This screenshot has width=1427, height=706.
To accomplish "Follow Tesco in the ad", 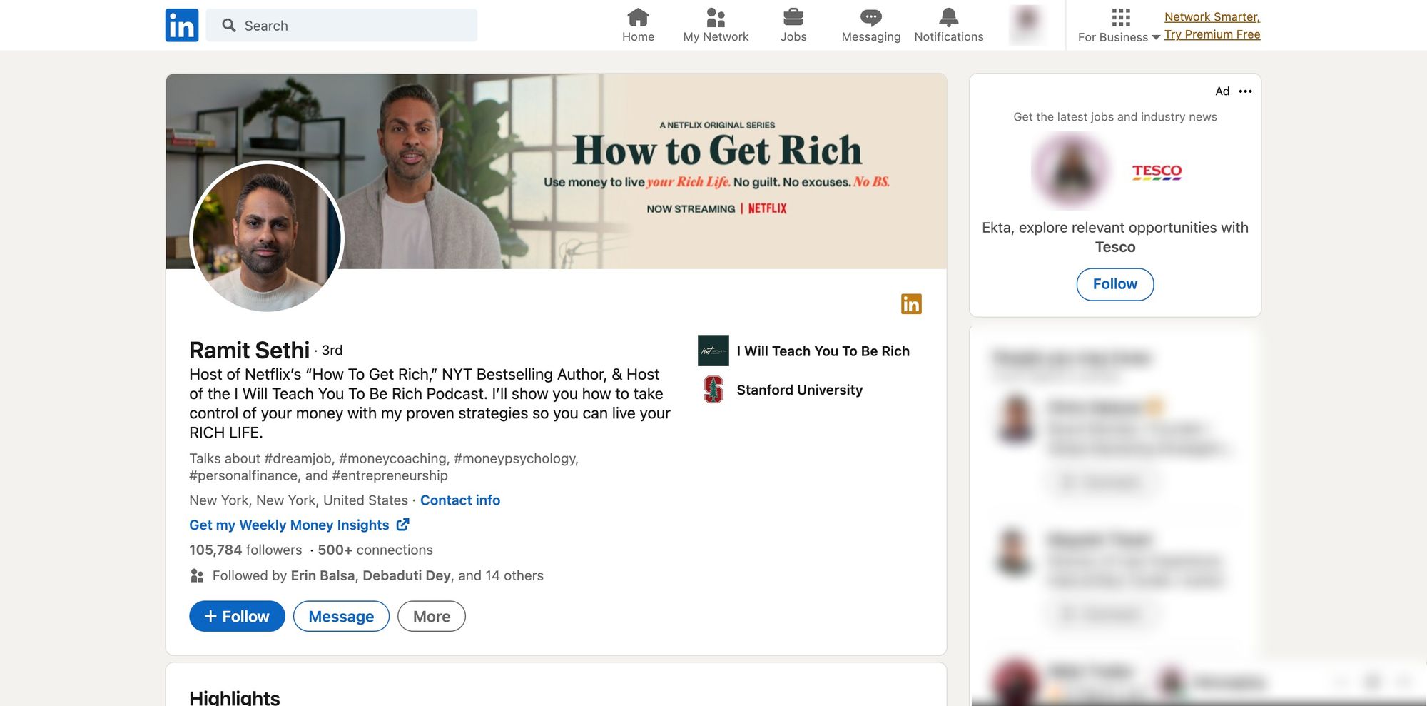I will point(1115,284).
